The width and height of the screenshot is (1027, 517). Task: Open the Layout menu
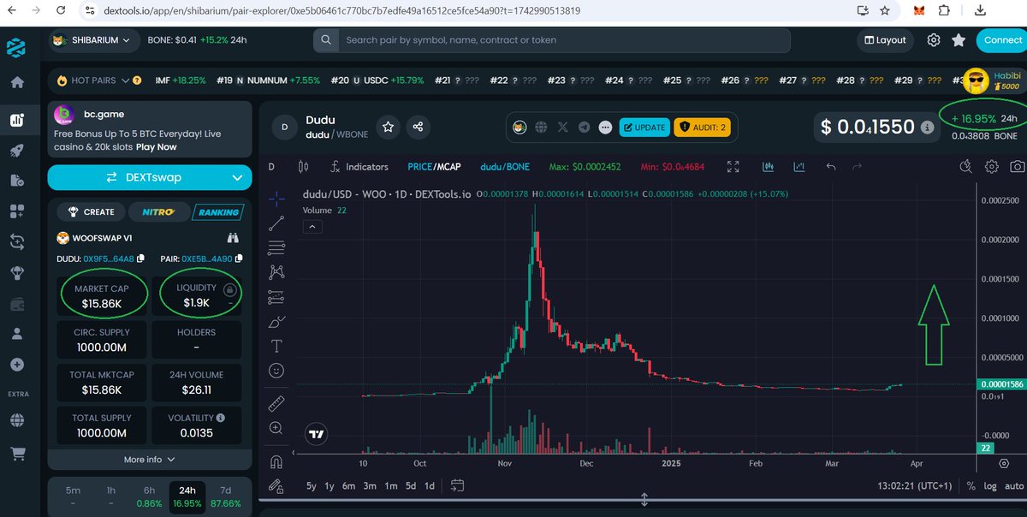coord(885,40)
